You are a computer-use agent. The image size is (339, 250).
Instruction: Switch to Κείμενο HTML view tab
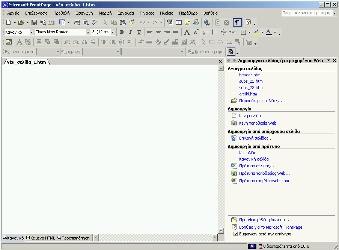tap(41, 238)
